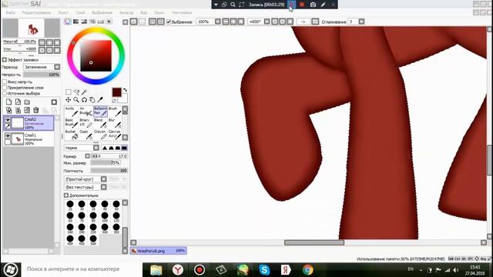Choose the rectangular selection tool

click(x=69, y=92)
